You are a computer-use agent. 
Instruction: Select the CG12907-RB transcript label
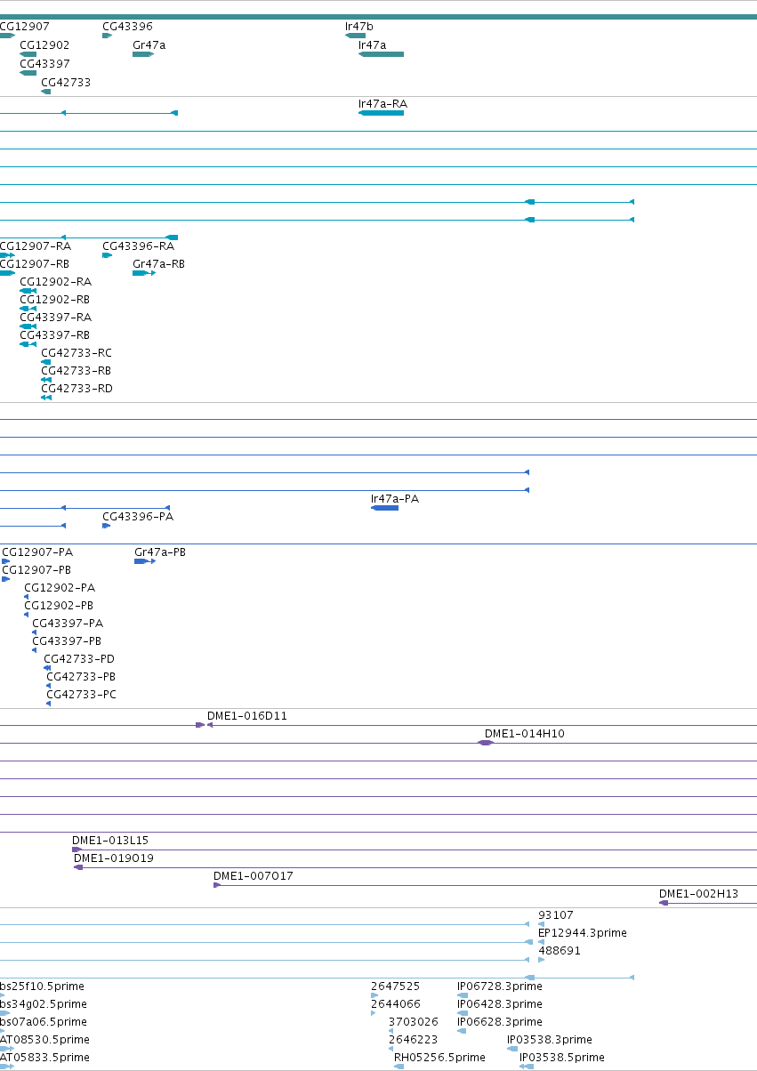(x=35, y=263)
